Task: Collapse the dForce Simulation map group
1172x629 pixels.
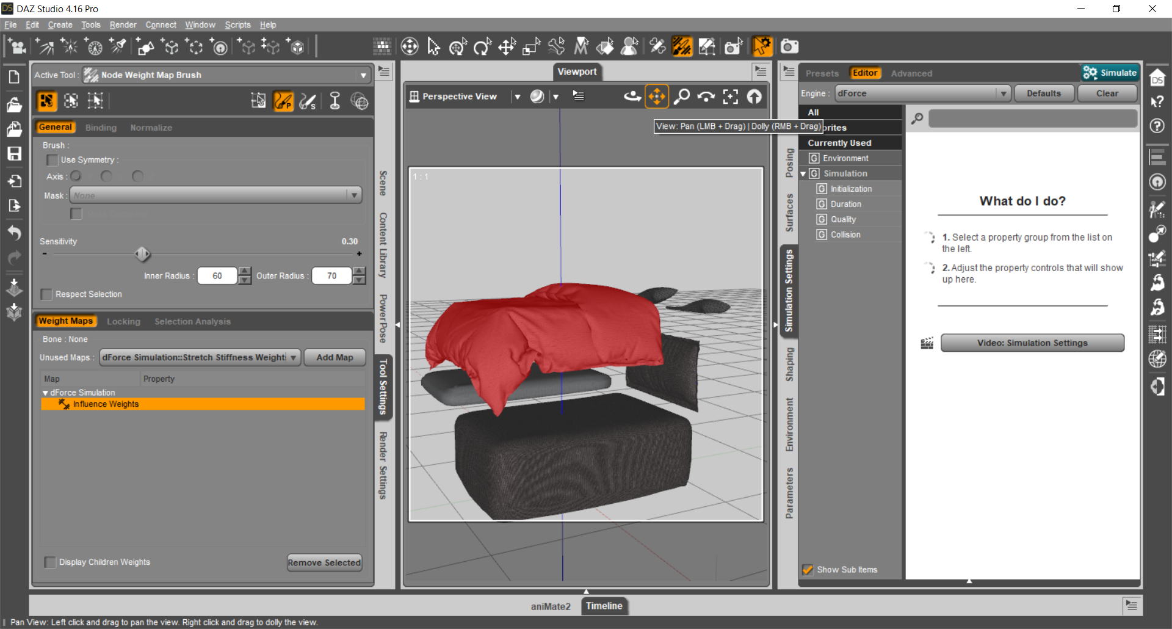Action: click(45, 393)
